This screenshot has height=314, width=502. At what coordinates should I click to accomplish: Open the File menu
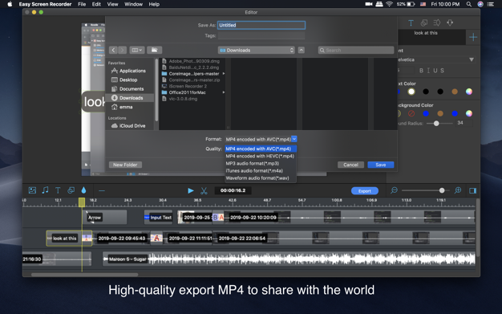(82, 4)
